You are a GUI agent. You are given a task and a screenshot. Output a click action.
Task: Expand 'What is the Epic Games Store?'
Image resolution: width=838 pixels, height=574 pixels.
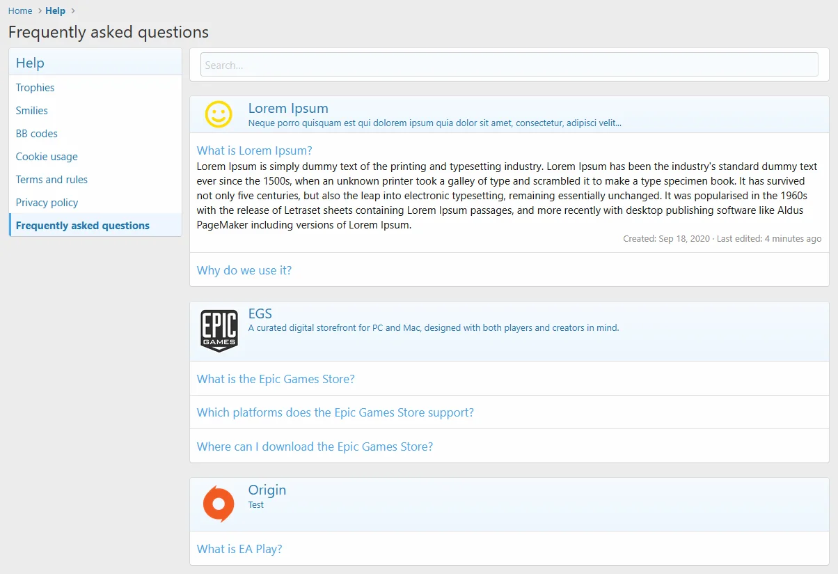click(x=276, y=379)
